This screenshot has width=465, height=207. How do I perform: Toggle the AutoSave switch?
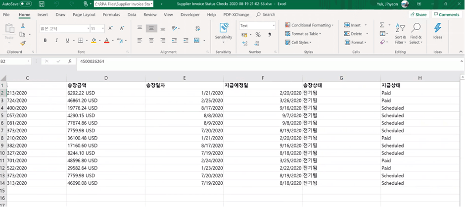coord(26,4)
